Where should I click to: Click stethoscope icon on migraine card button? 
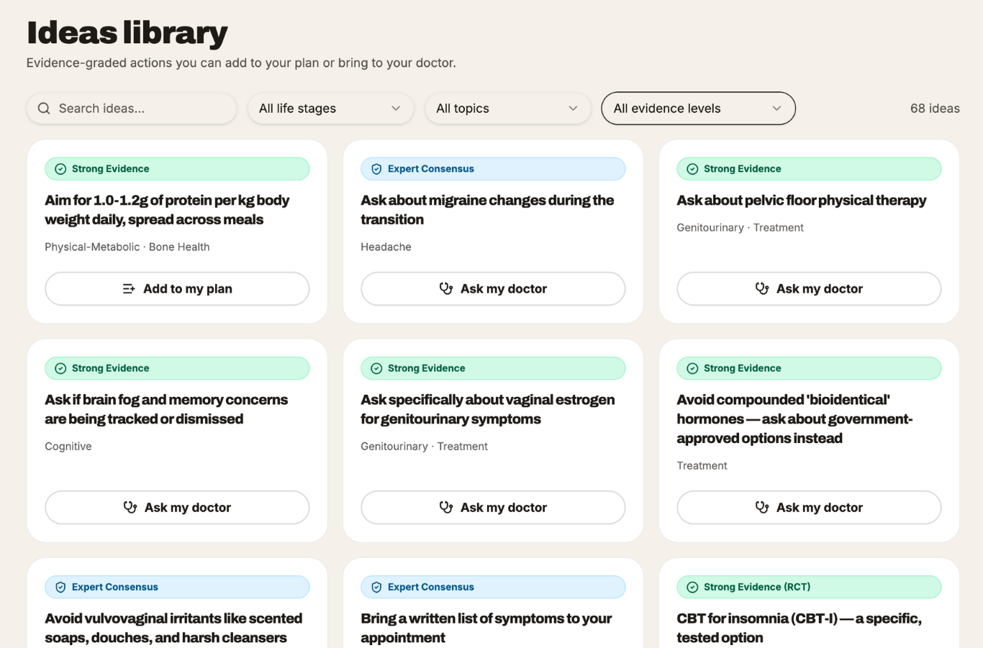(x=446, y=288)
